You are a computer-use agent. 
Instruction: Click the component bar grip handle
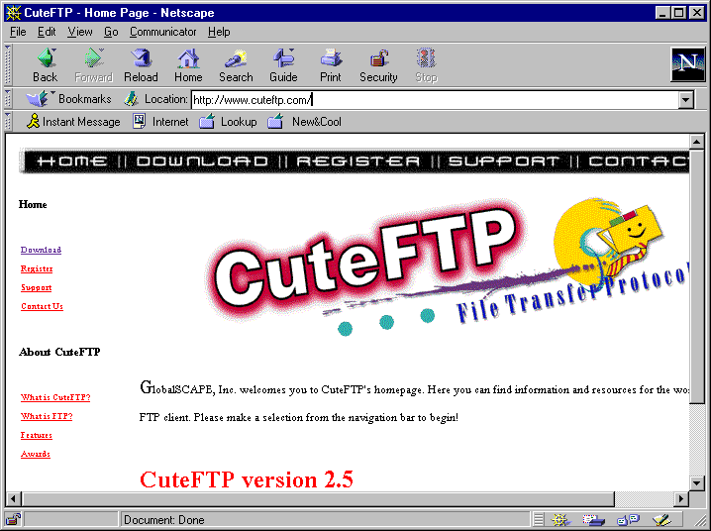[x=539, y=520]
